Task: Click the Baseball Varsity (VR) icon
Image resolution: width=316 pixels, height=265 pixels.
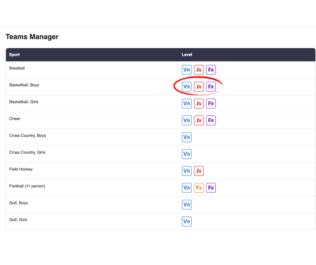Action: point(187,70)
